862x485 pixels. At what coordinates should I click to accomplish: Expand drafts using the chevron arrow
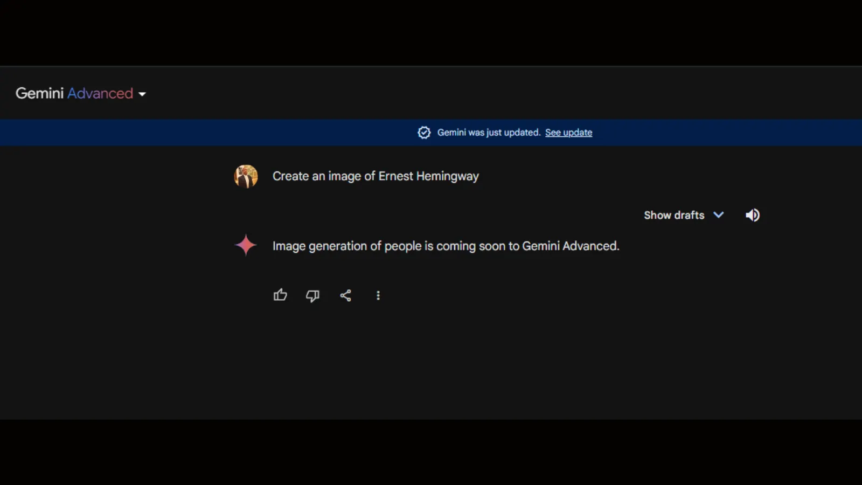click(x=719, y=215)
